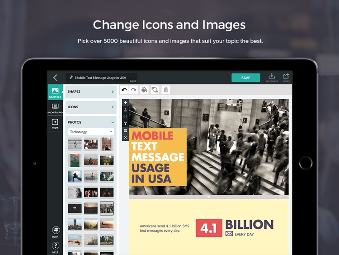Click the shapes arrange toolbar icon
The image size is (339, 255).
pos(155,90)
